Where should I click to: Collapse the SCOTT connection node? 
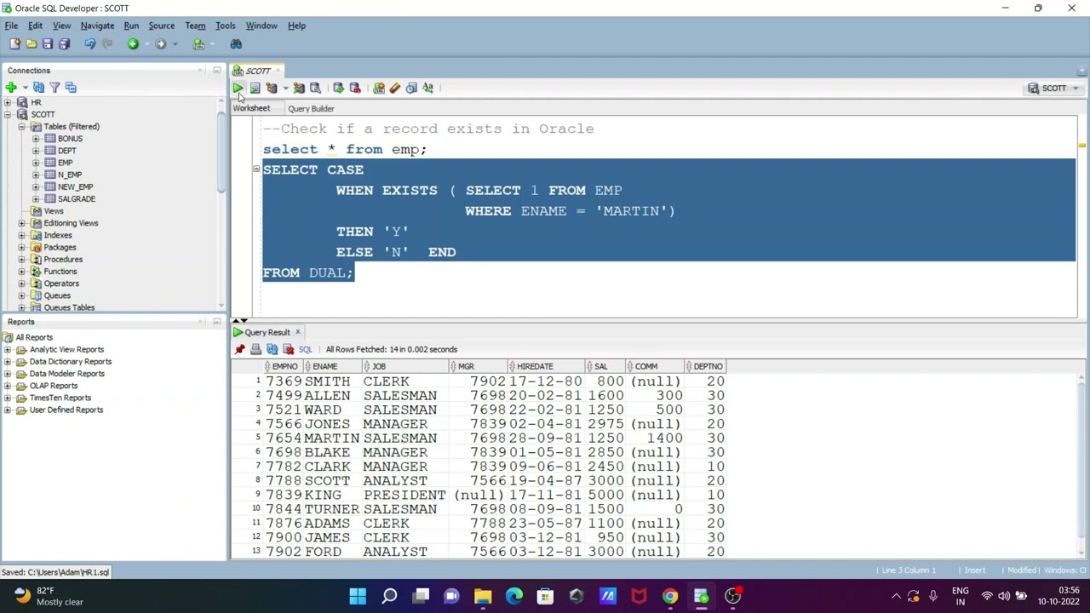tap(8, 114)
